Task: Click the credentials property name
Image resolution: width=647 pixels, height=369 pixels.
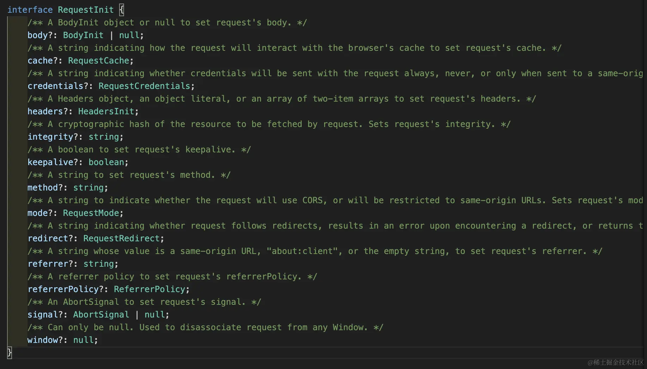Action: 55,86
